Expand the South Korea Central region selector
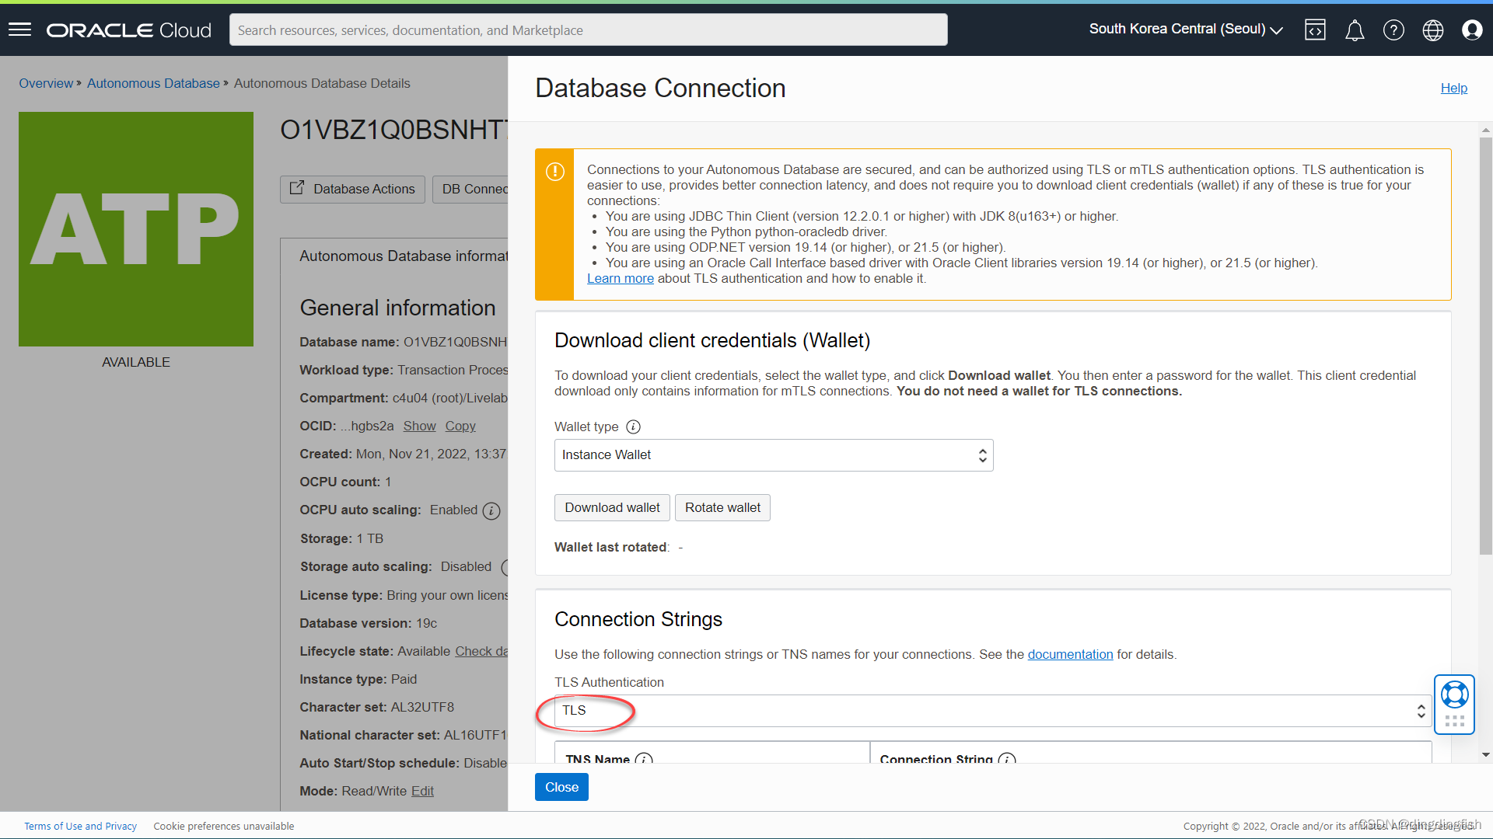Screen dimensions: 1493x839 (1186, 30)
